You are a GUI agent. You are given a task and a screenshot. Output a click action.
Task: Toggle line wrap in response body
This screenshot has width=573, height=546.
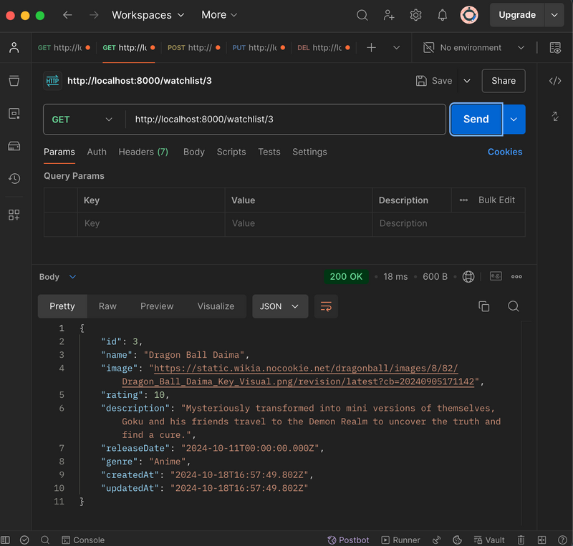pyautogui.click(x=326, y=306)
